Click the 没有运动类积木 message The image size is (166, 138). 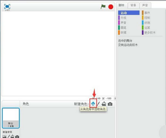[128, 45]
